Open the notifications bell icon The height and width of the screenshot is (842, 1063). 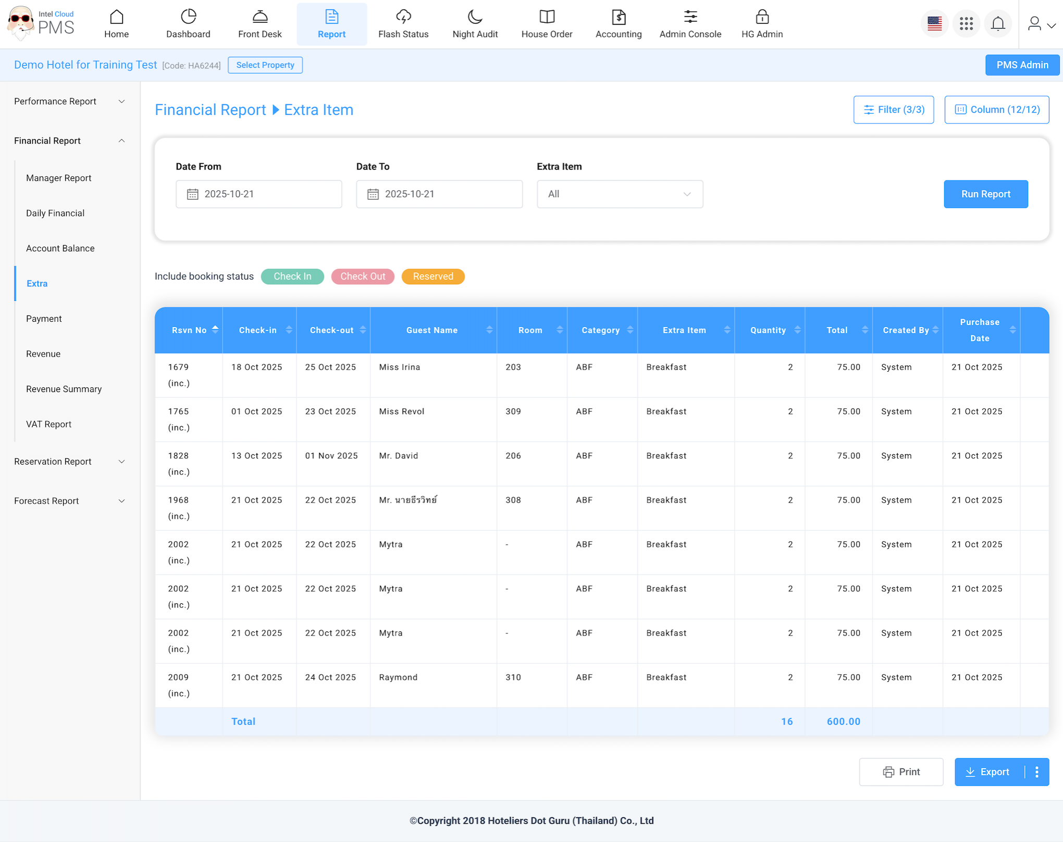click(998, 23)
